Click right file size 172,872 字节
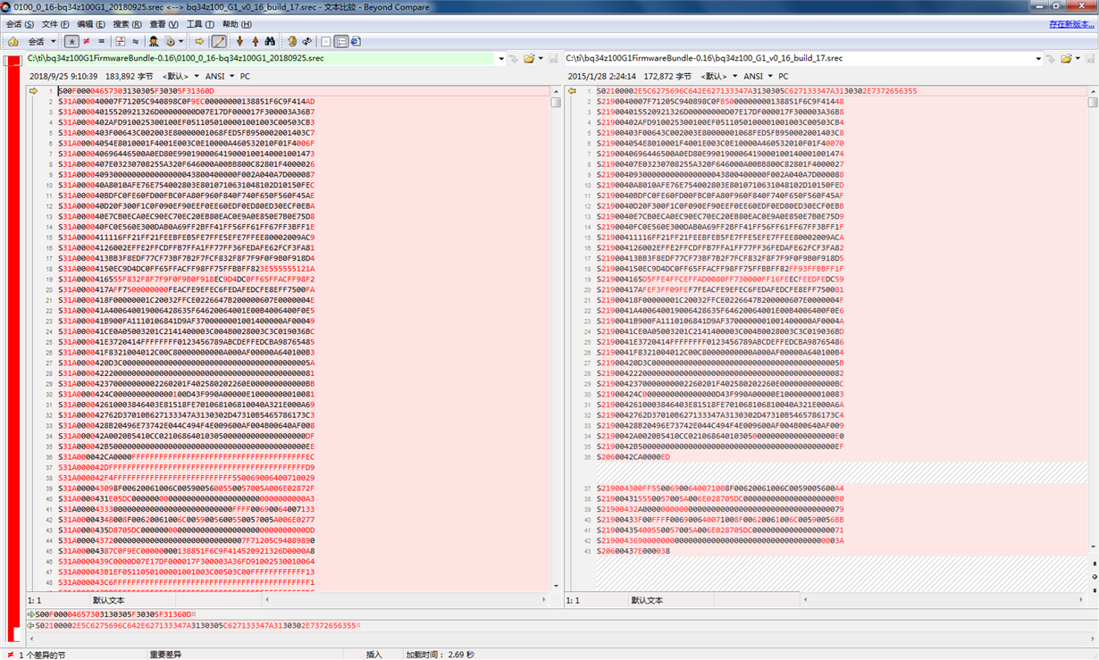This screenshot has width=1099, height=660. (x=667, y=77)
